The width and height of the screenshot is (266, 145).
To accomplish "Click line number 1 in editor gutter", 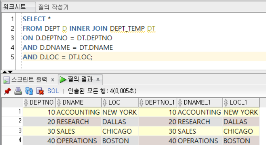I will pos(12,19).
